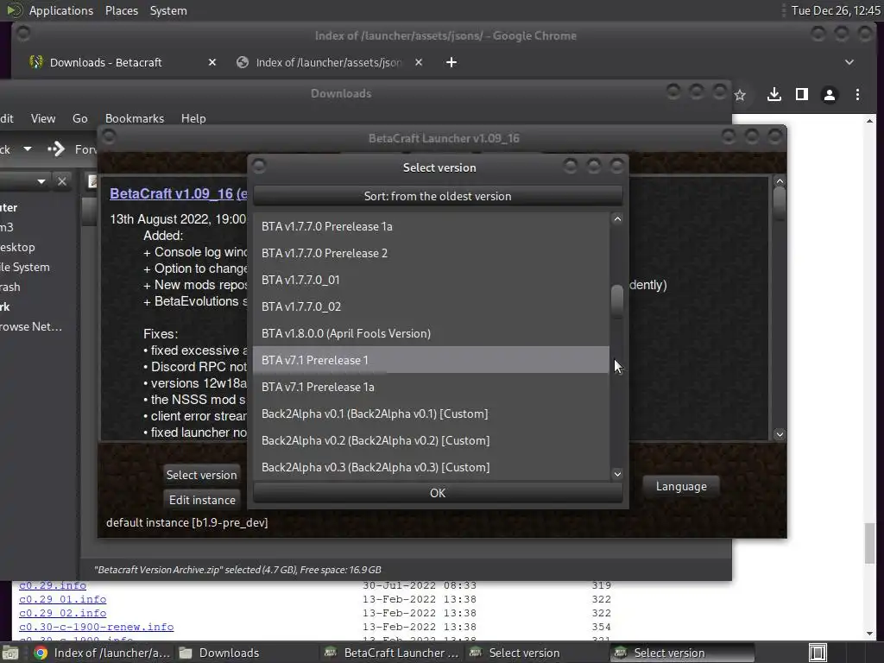Viewport: 884px width, 663px height.
Task: Open file manager sidebar selector dropdown
Action: [41, 181]
